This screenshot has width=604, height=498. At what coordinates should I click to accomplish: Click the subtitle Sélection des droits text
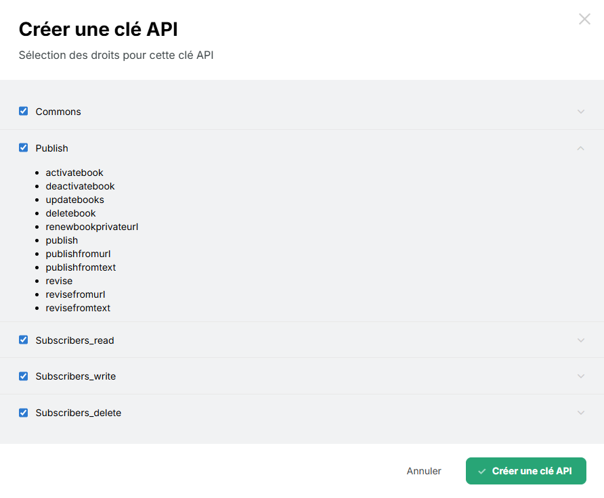pos(116,55)
